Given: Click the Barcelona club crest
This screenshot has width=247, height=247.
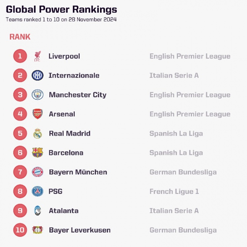Looking at the screenshot, I should (x=38, y=153).
